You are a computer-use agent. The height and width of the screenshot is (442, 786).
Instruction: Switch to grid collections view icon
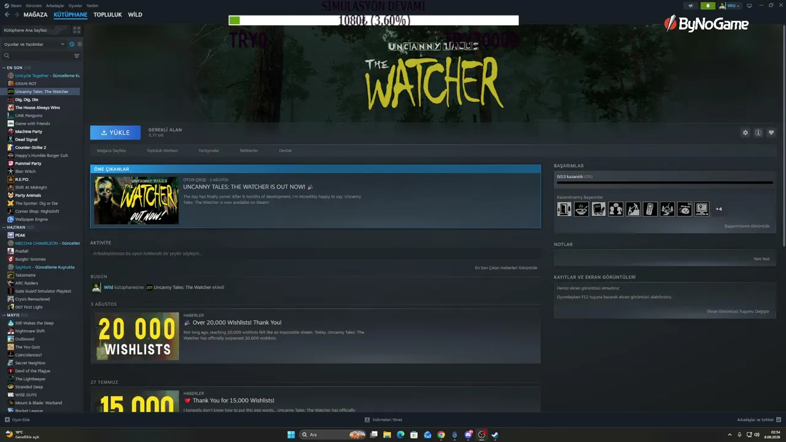point(77,29)
